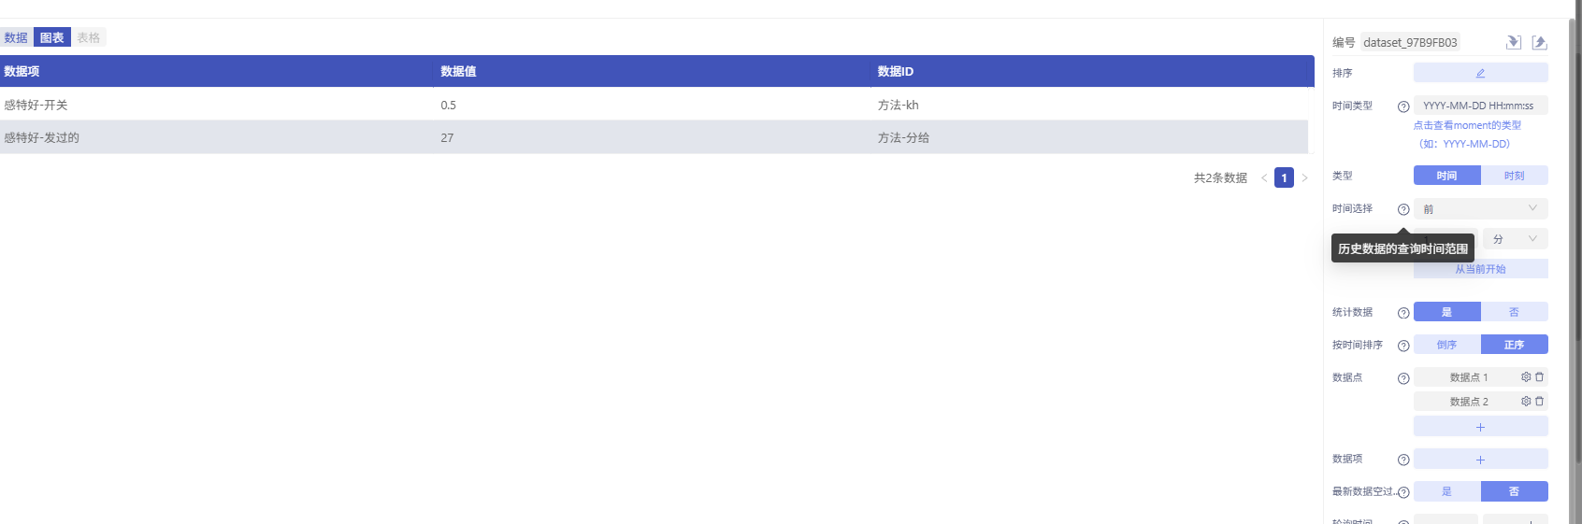The image size is (1582, 524).
Task: Click help icon next to 时间类型
Action: (x=1402, y=106)
